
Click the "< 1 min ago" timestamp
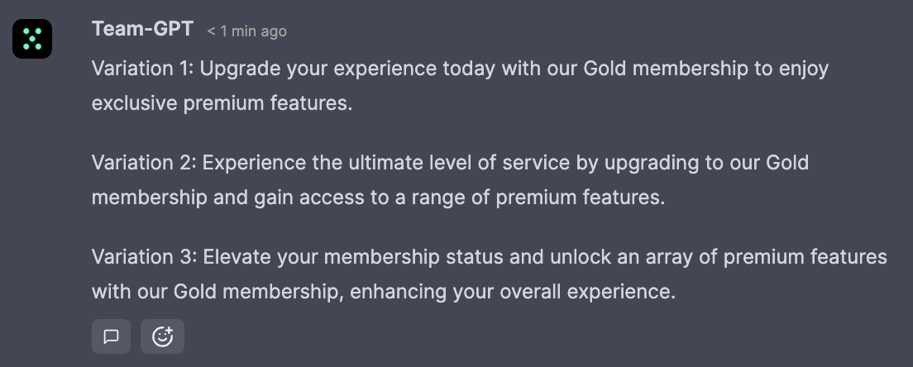[246, 31]
